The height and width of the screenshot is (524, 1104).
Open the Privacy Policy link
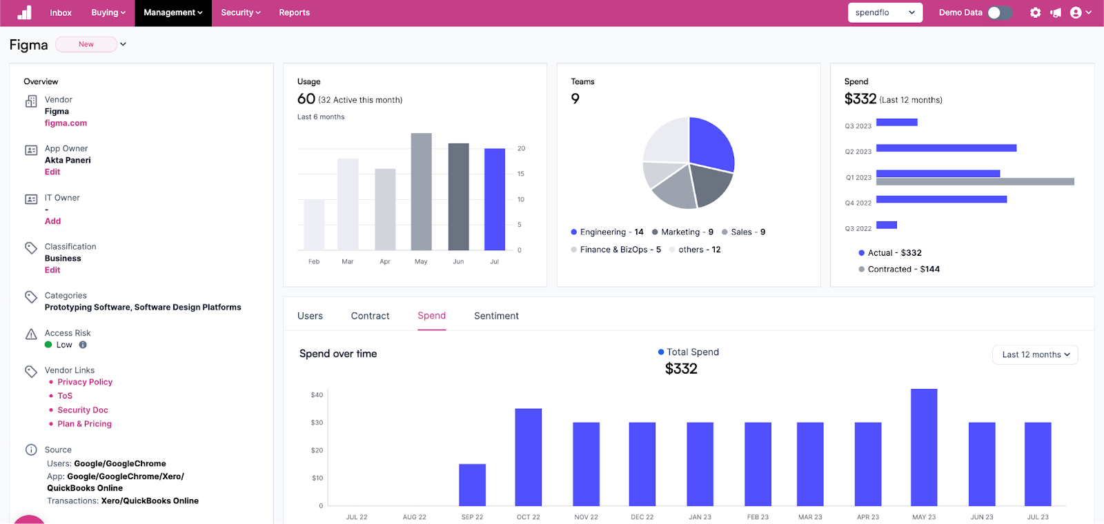click(x=85, y=382)
